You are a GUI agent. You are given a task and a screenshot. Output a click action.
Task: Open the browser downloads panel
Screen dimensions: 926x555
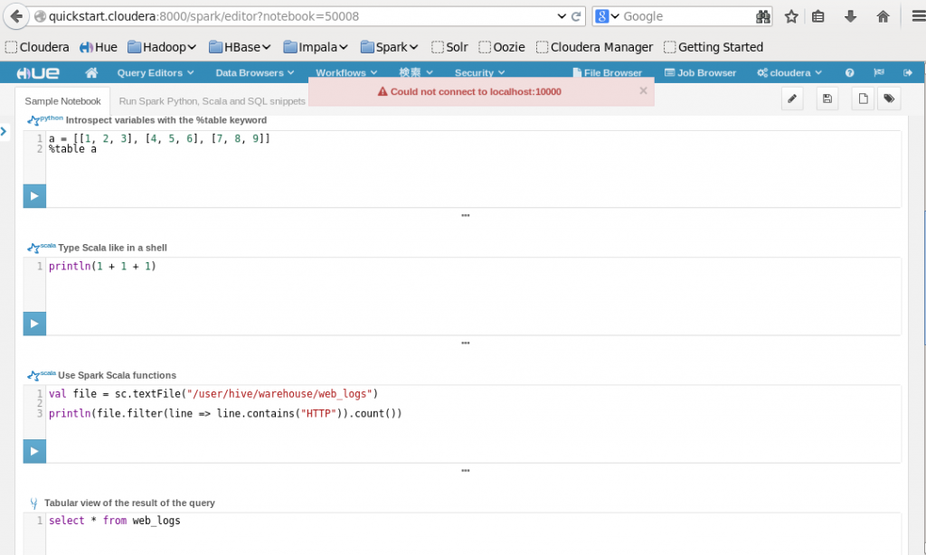pyautogui.click(x=850, y=16)
